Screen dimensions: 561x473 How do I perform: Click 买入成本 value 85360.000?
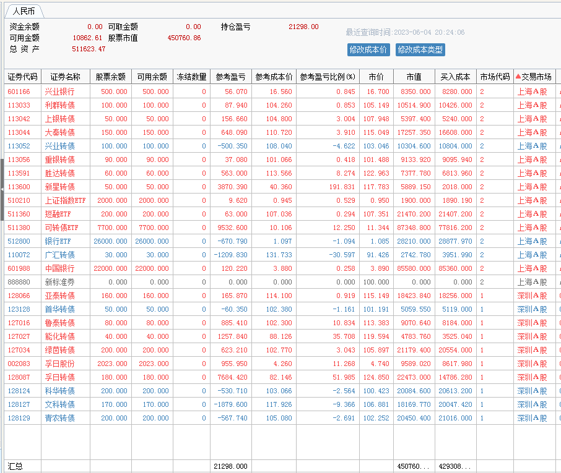point(456,268)
